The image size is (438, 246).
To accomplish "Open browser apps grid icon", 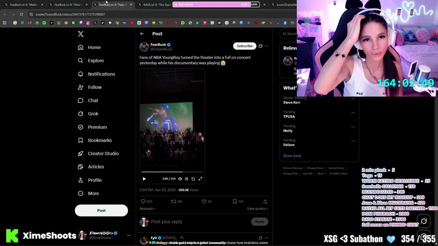I will click(x=4, y=23).
